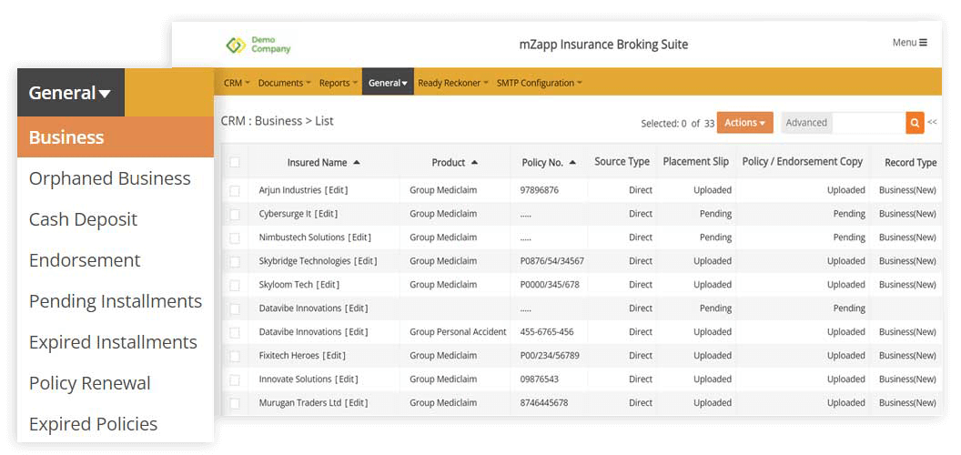Click the orange search magnifier button
The width and height of the screenshot is (961, 455).
point(915,123)
